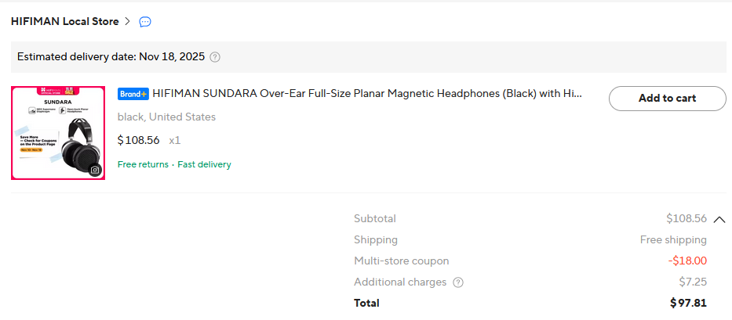Click the camera icon on product image
Viewport: 732px width, 320px height.
[x=95, y=170]
